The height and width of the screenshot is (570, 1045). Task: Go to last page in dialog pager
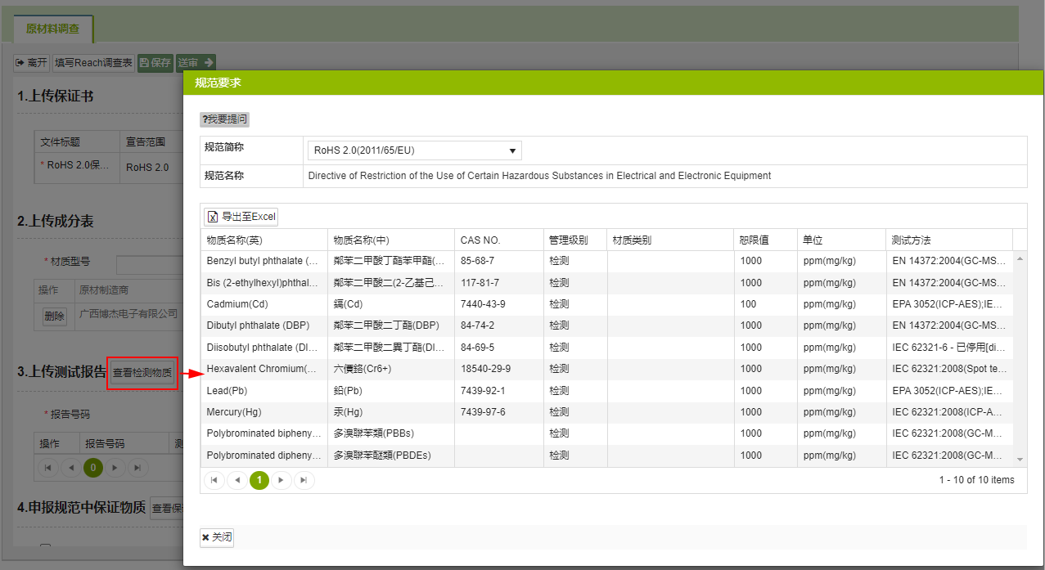pos(304,480)
